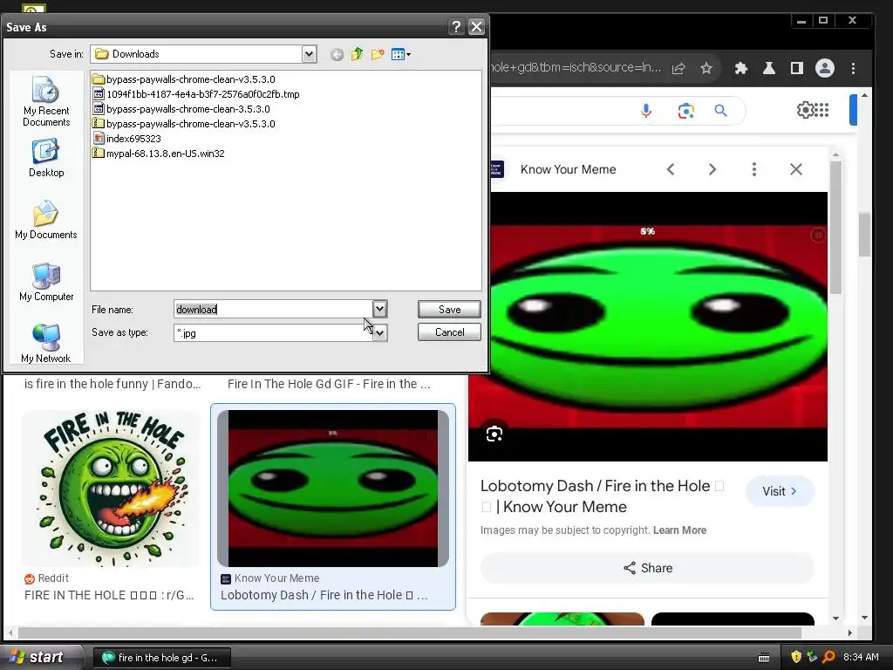This screenshot has height=670, width=893.
Task: Open Chrome three-dot menu
Action: pyautogui.click(x=853, y=68)
